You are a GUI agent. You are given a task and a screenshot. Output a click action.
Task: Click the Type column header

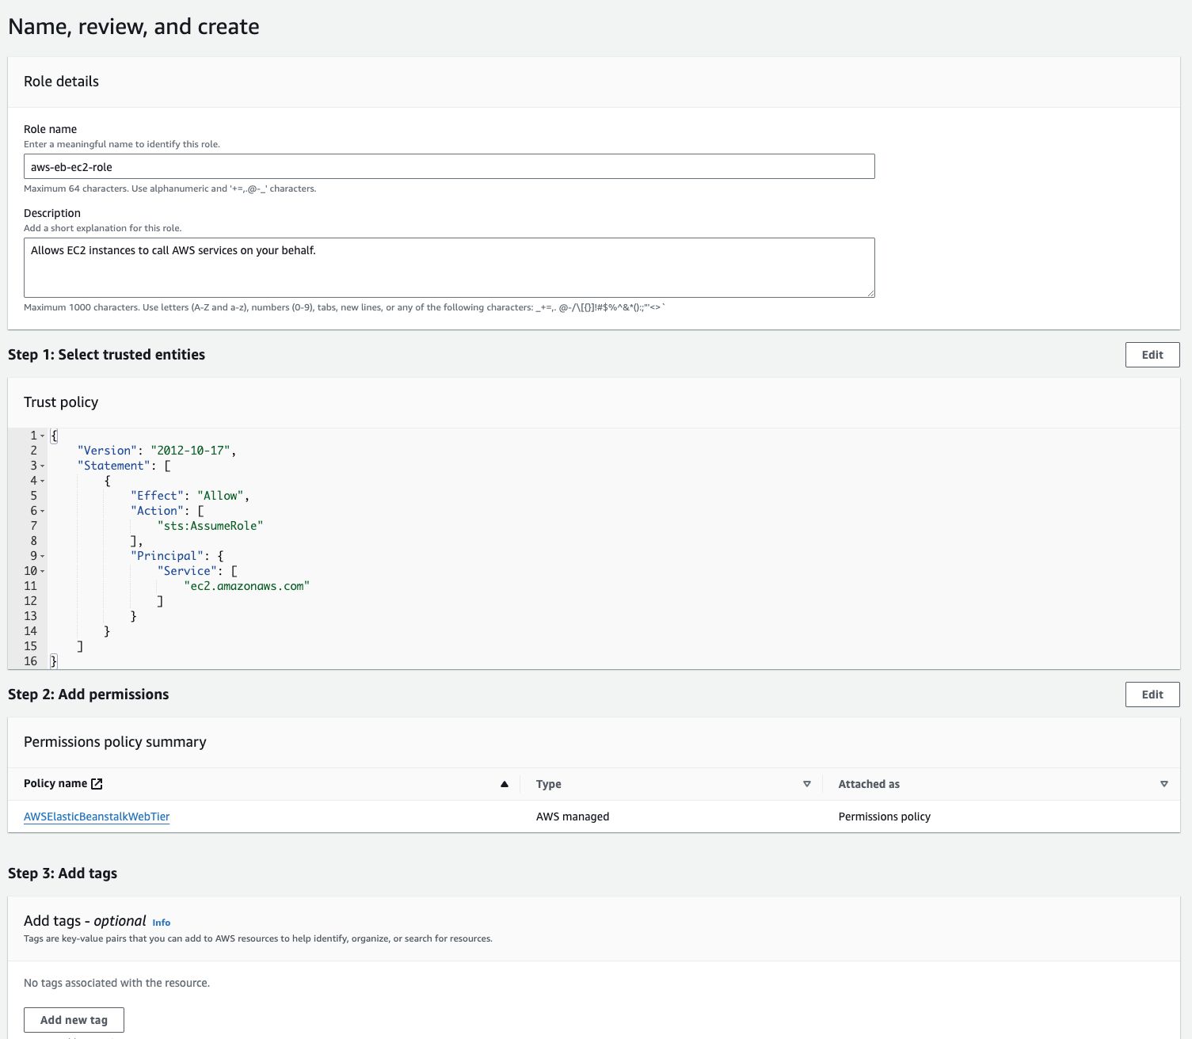549,784
